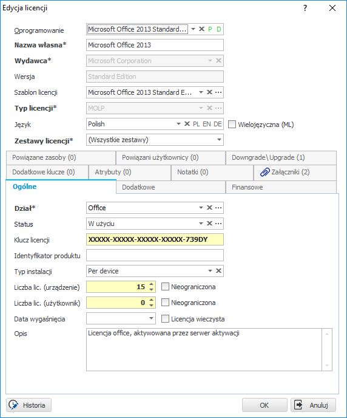Screen dimensions: 347x418
Task: Open the Typ instalacji dropdown
Action: coord(211,271)
